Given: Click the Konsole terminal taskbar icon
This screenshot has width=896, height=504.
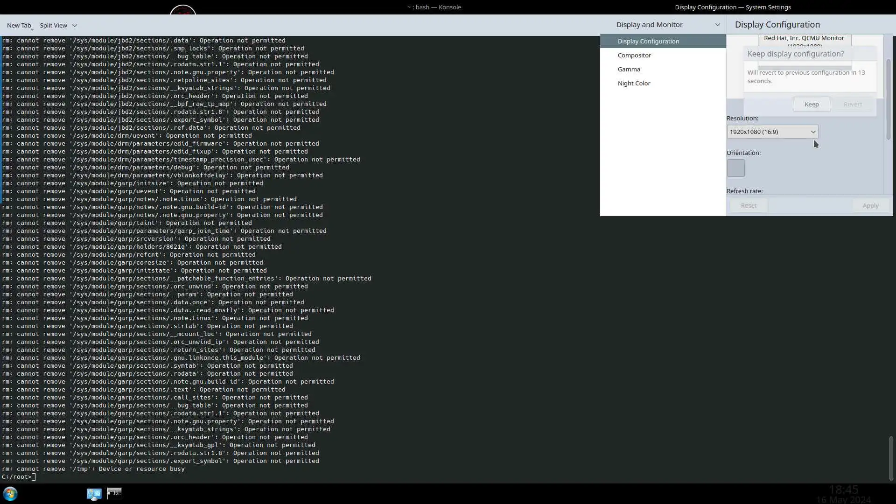Looking at the screenshot, I should pos(114,493).
